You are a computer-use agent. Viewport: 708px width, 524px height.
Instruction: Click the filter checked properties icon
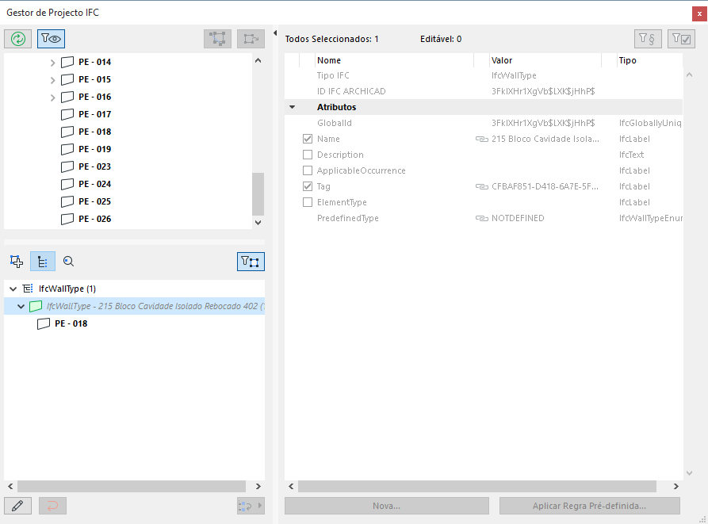[681, 39]
